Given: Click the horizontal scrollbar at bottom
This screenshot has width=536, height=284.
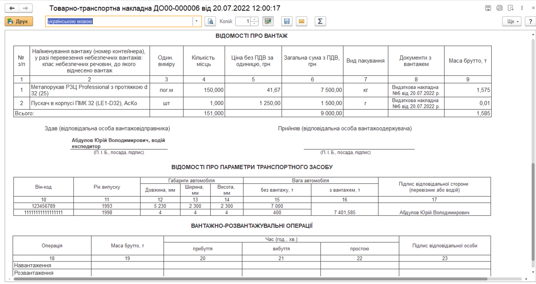Looking at the screenshot, I should point(264,279).
